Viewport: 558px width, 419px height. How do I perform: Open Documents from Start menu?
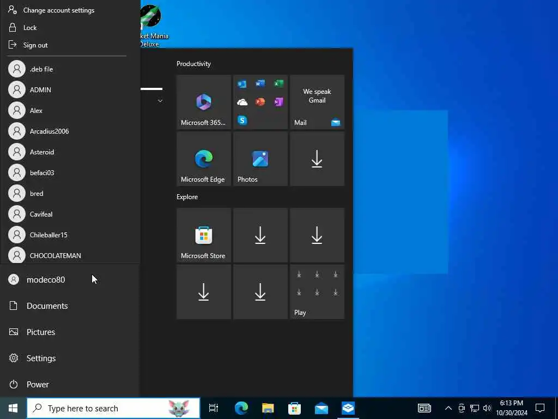[70, 306]
